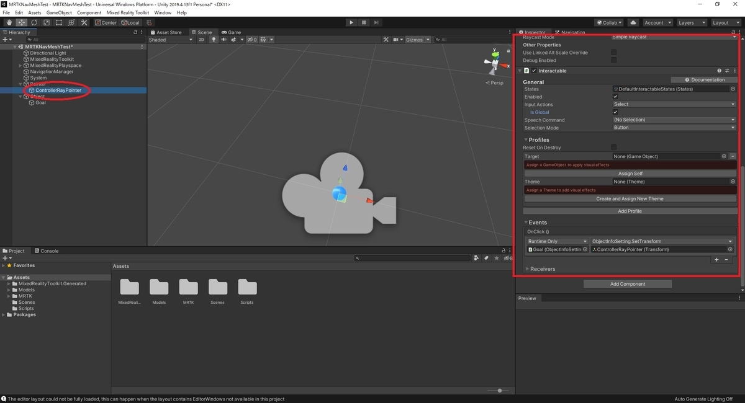The height and width of the screenshot is (403, 745).
Task: Switch to the Navigation tab
Action: pyautogui.click(x=570, y=32)
